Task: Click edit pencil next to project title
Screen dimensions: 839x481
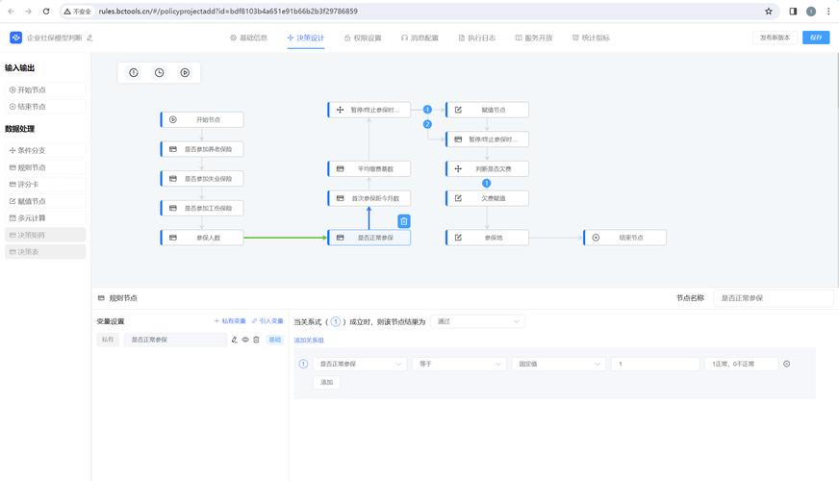Action: tap(90, 38)
